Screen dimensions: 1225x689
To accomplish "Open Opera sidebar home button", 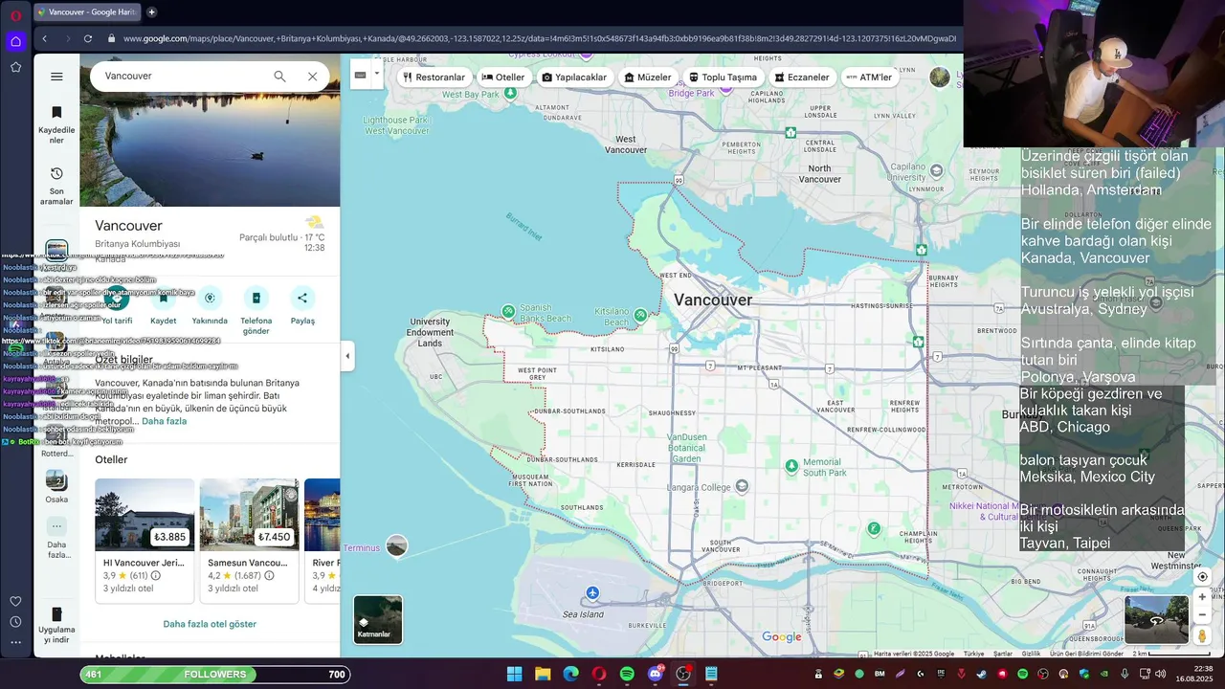I will 15,41.
